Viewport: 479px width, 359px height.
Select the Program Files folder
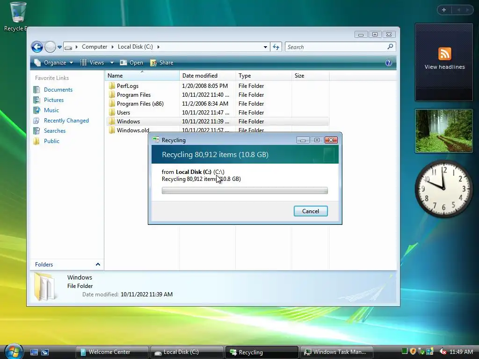tap(133, 95)
